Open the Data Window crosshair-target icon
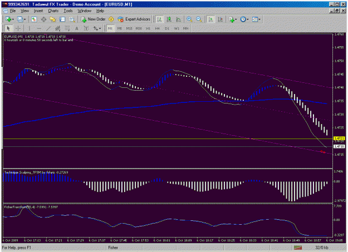Viewport: 348px width, 252px height. click(43, 19)
